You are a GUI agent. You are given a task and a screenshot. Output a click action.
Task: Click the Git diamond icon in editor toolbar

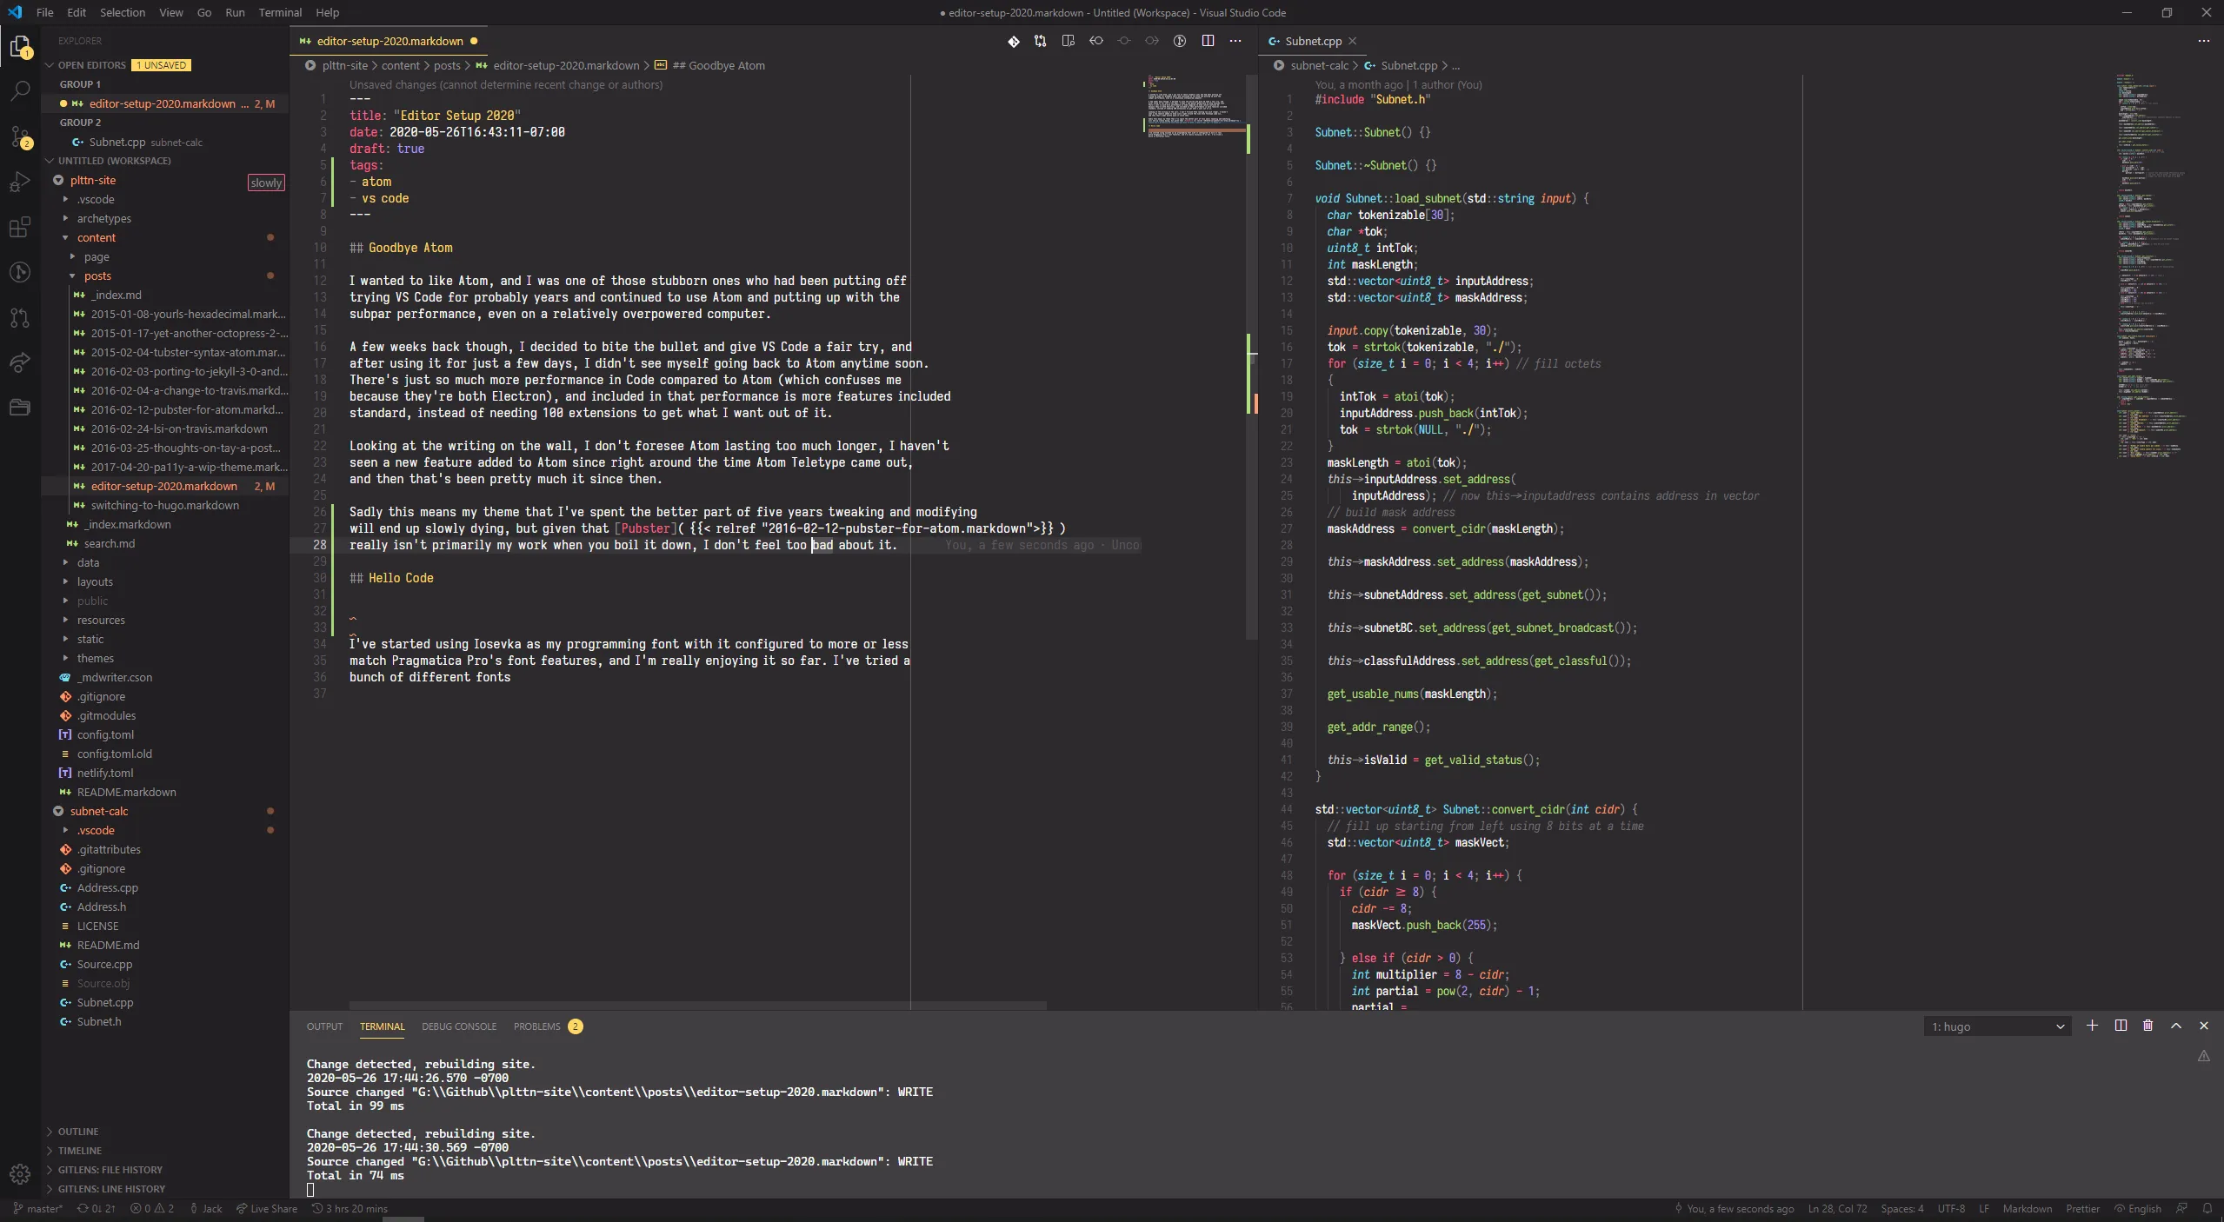[x=1013, y=41]
